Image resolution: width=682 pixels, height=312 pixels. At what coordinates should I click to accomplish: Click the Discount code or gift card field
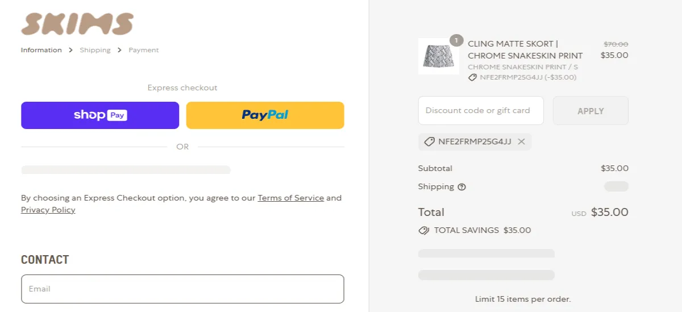click(481, 111)
